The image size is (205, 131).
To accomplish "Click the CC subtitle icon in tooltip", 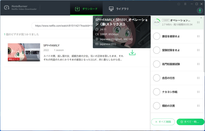I will (x=97, y=44).
